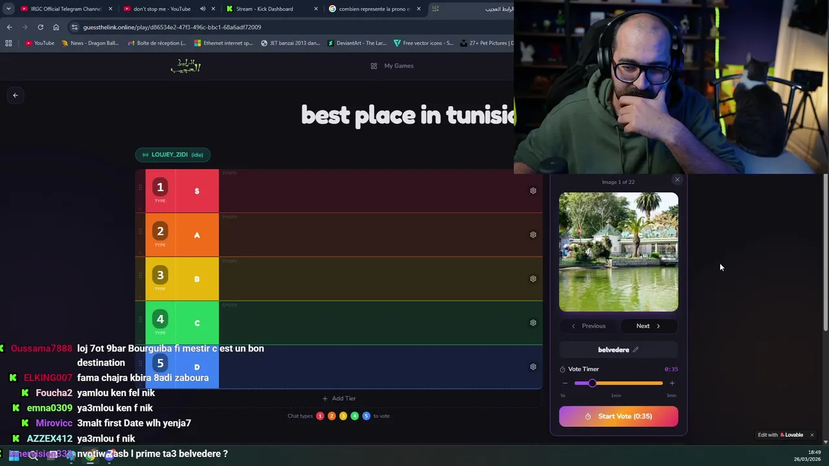Open the JET banzai 2013 bookmark
Image resolution: width=829 pixels, height=466 pixels.
[x=290, y=43]
